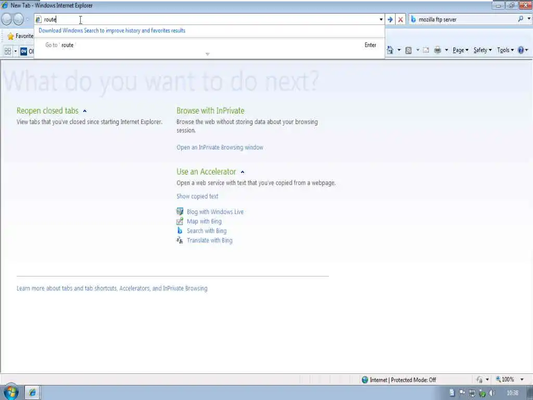Click the magnifier search icon in Bing box

pos(521,19)
